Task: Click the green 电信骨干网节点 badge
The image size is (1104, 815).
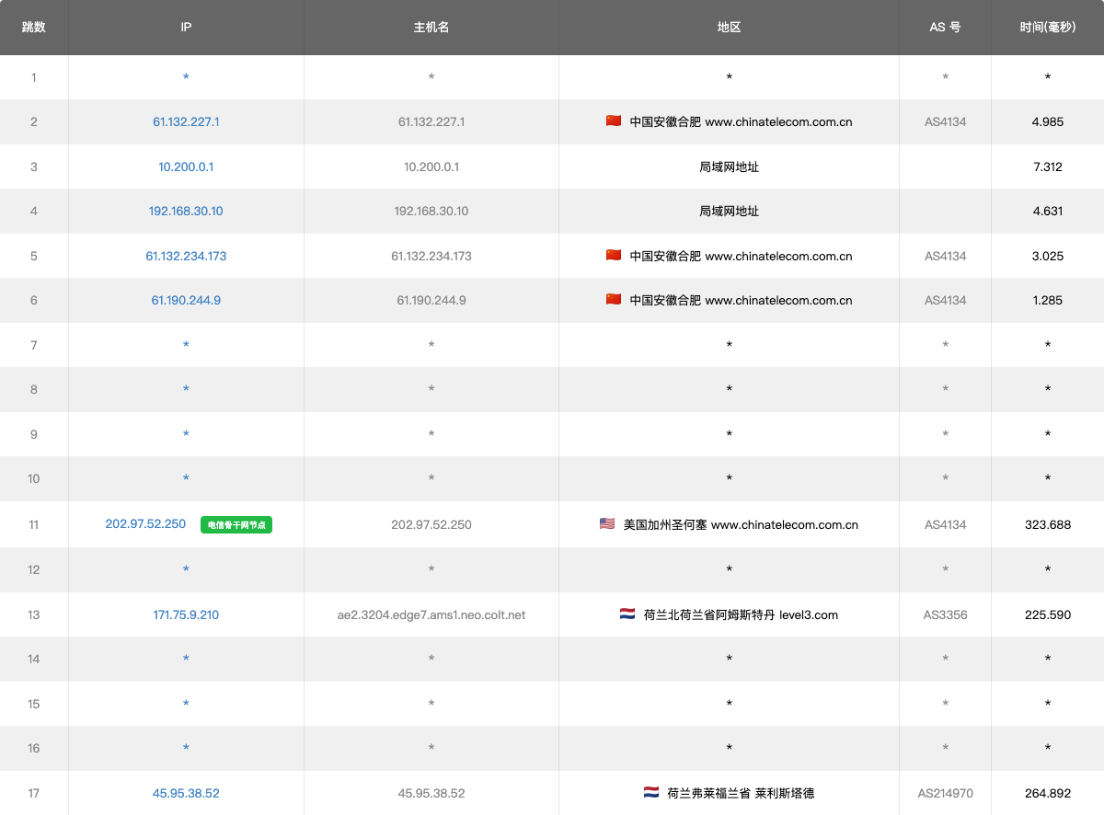Action: tap(236, 525)
